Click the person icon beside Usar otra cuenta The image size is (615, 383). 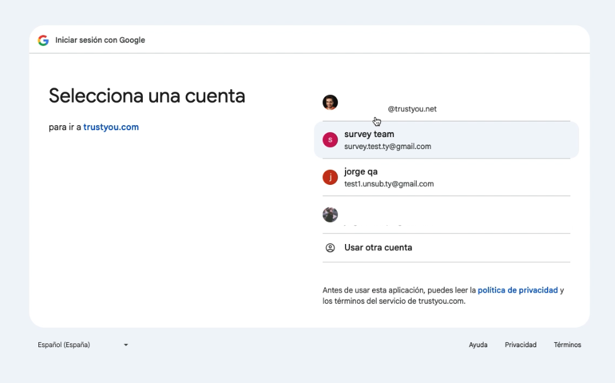330,248
